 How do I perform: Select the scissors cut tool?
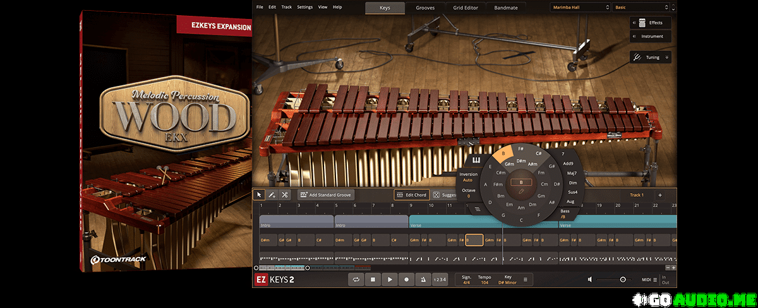[x=285, y=195]
